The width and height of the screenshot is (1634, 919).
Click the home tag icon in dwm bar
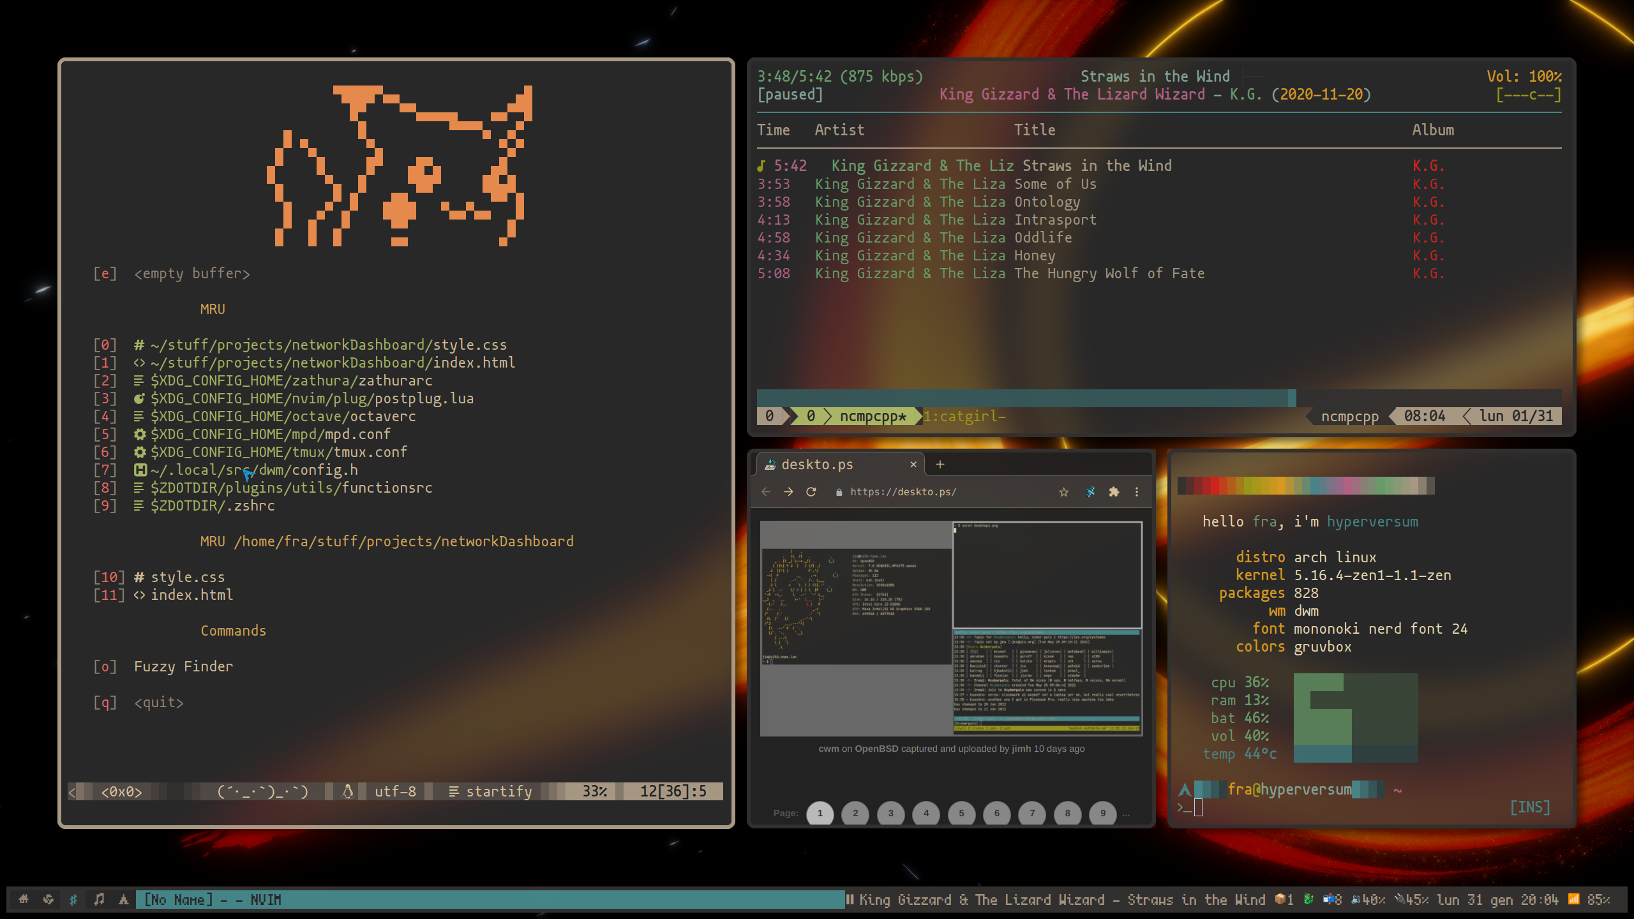click(24, 899)
